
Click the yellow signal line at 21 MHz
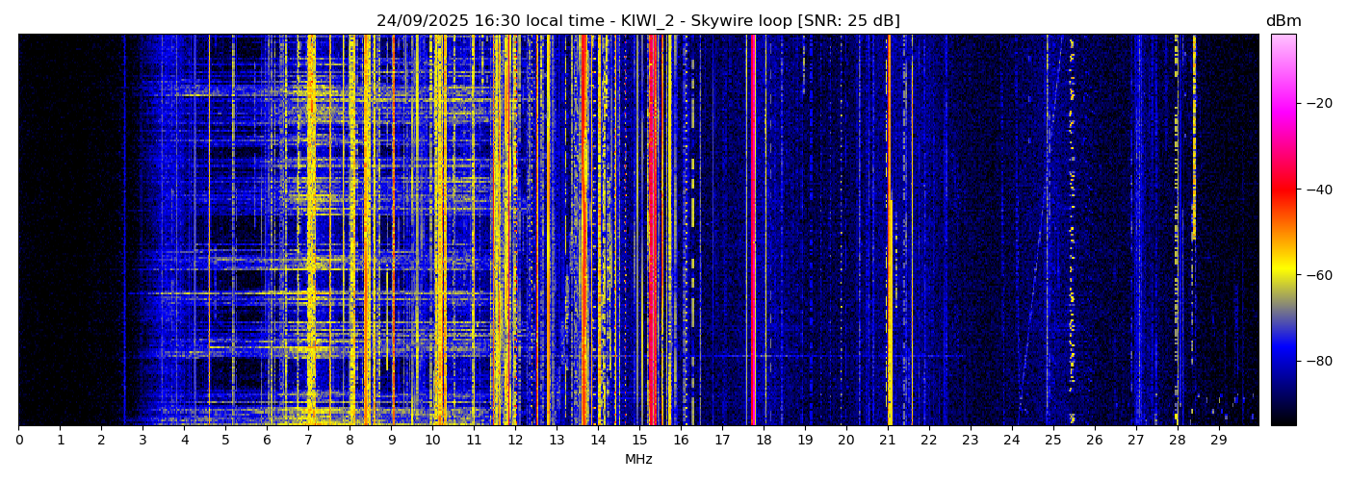tap(889, 289)
